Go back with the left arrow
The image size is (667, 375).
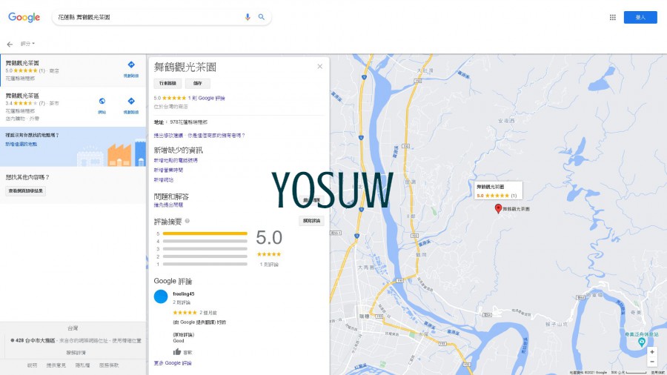pyautogui.click(x=10, y=44)
